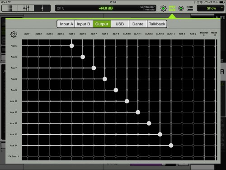Toggle Aux 7 to XLR 7 patch node

coord(94,68)
